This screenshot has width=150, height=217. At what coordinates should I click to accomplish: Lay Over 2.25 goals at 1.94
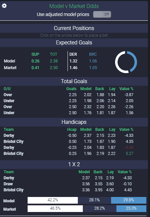click(x=111, y=95)
